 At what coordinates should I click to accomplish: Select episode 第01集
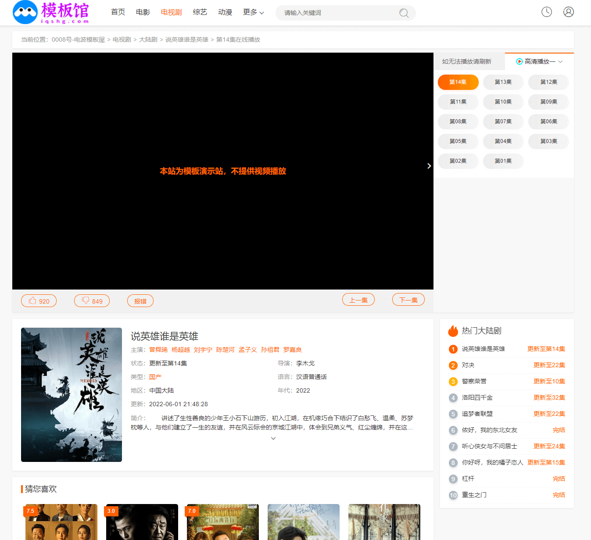coord(503,161)
